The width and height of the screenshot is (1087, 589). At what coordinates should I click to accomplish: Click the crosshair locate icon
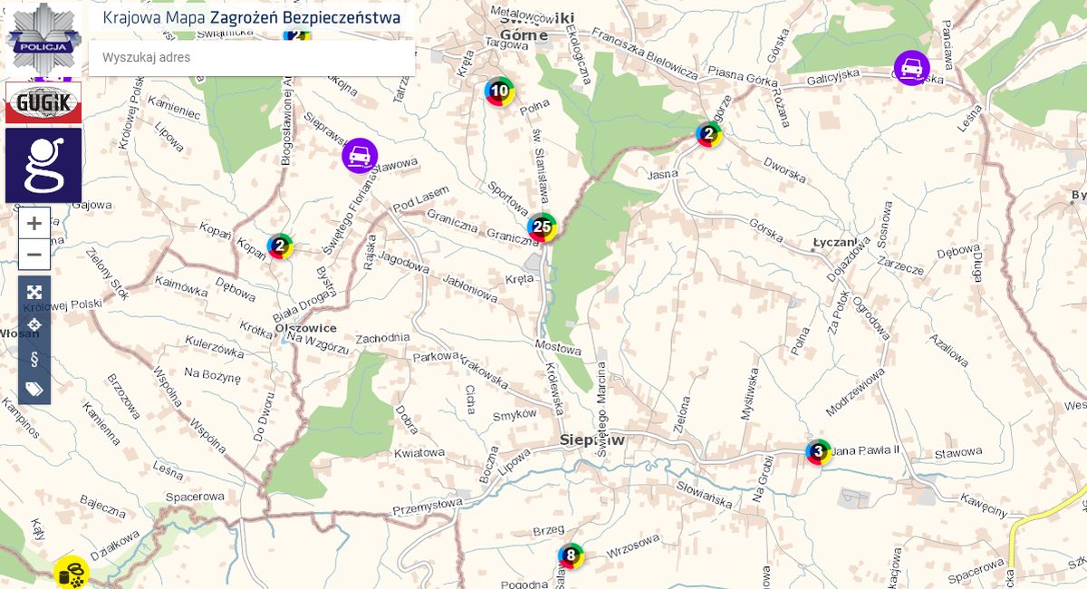pyautogui.click(x=34, y=324)
